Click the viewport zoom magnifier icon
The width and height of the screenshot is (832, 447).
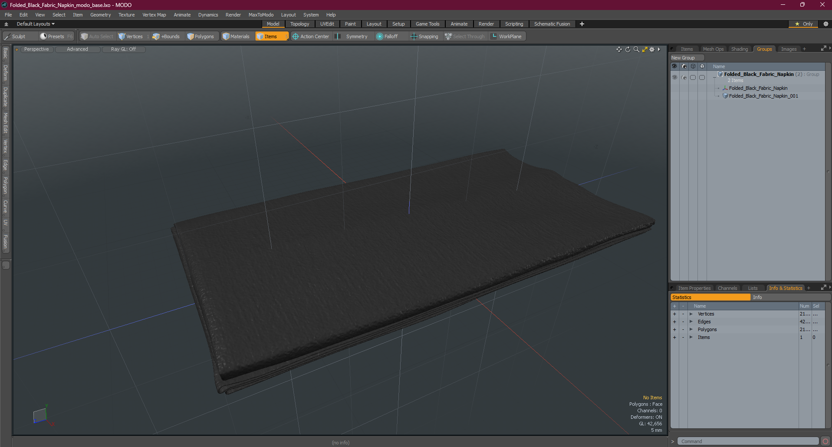tap(636, 49)
